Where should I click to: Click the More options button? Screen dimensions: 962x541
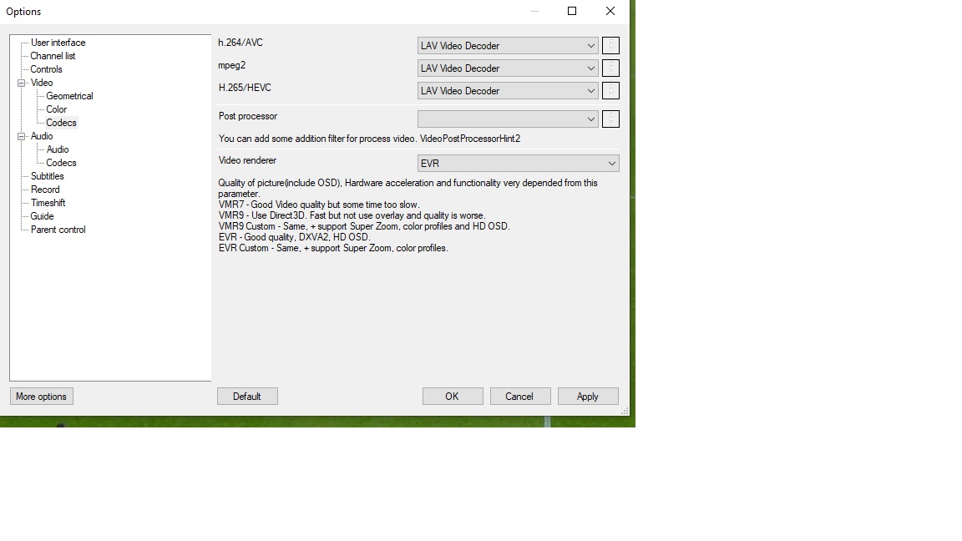click(x=41, y=397)
